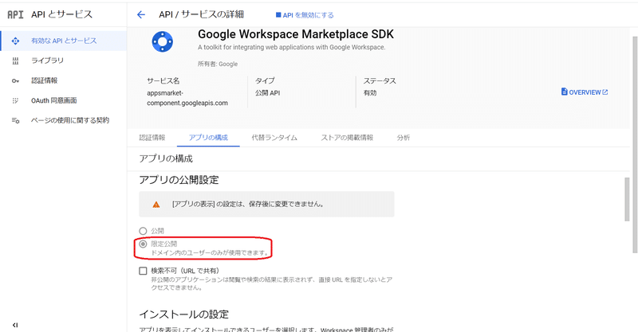Click the OVERVIEW external link icon
Viewport: 638px width, 332px height.
click(x=605, y=92)
